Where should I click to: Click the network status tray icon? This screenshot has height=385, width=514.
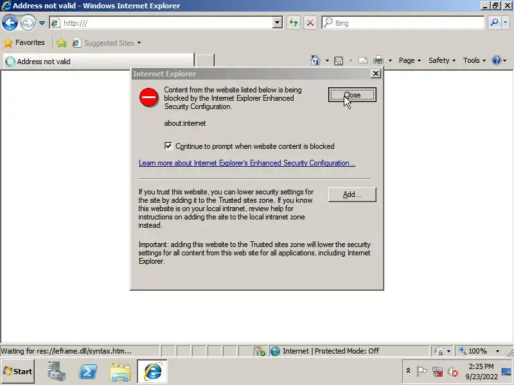click(438, 372)
